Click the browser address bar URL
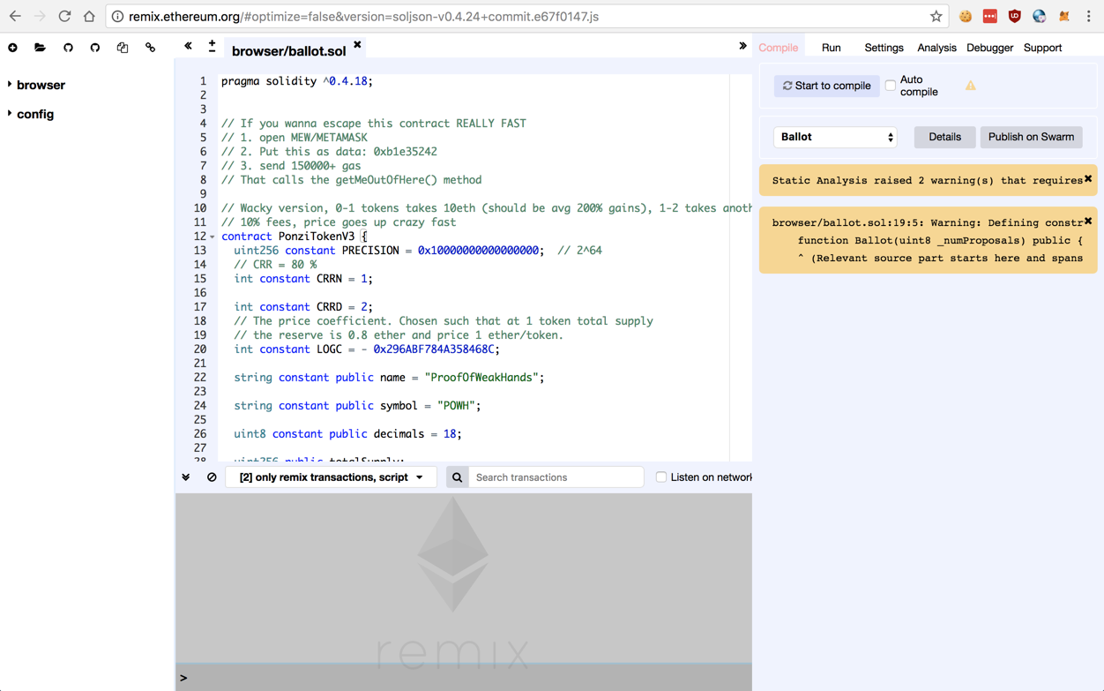The height and width of the screenshot is (691, 1104). click(363, 16)
